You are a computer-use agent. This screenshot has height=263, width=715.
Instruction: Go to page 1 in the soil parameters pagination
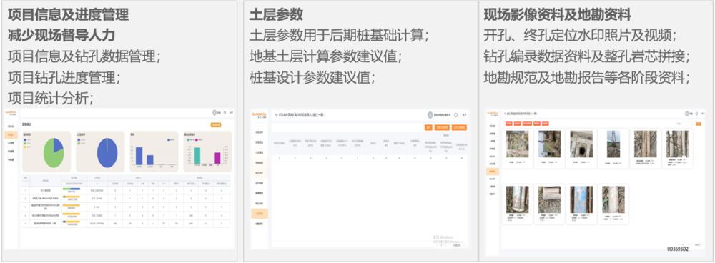(x=441, y=244)
